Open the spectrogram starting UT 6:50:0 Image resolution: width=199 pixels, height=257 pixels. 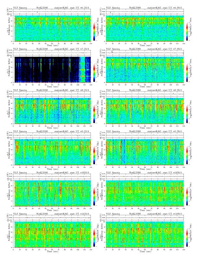145,29
